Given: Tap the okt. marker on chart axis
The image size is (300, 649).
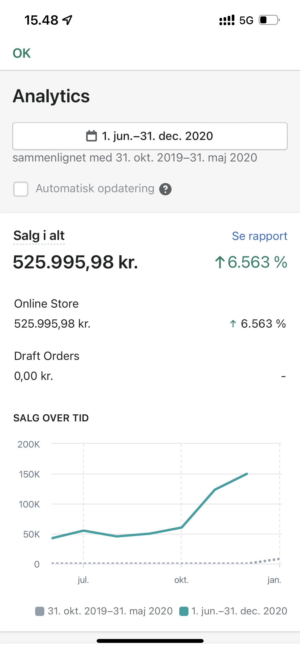Looking at the screenshot, I should pos(181,580).
